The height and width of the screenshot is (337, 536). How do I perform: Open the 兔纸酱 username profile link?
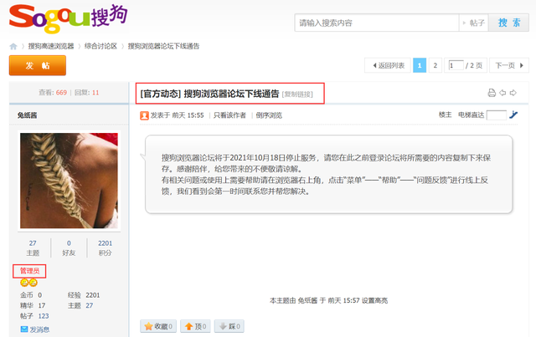point(27,115)
